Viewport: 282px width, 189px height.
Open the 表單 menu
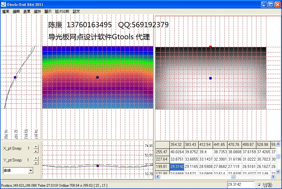[x=27, y=11]
